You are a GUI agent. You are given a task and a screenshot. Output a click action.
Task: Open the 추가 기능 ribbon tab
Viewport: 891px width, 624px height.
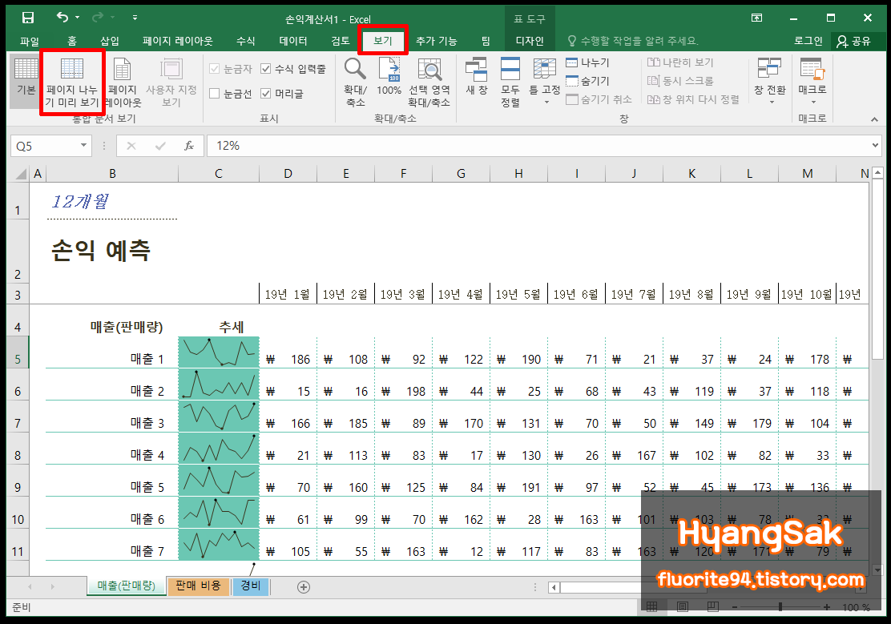pos(437,41)
